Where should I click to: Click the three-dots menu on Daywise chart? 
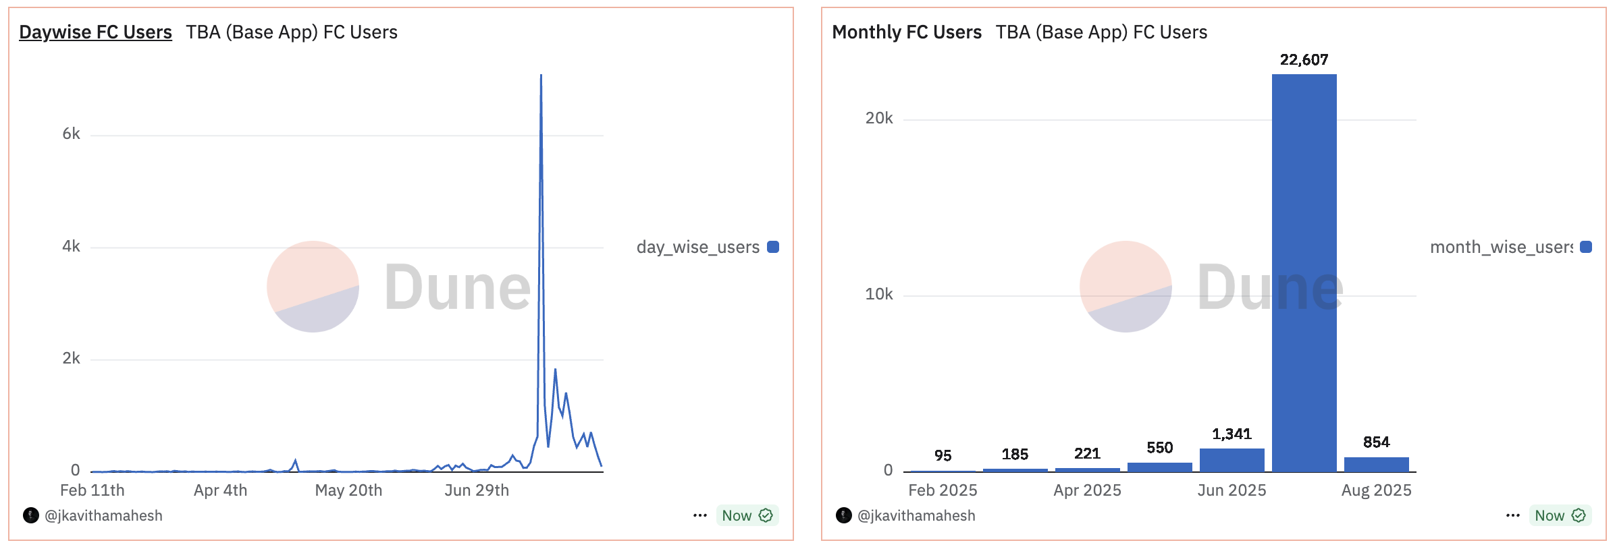699,516
